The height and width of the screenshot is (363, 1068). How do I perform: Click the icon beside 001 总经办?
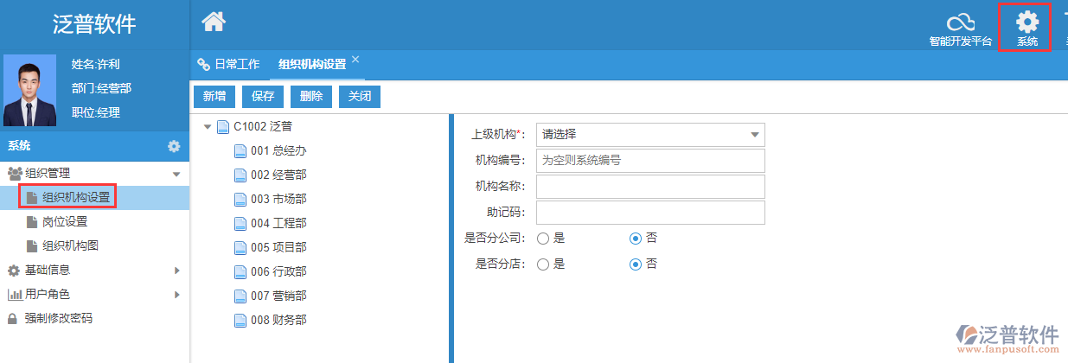click(x=240, y=151)
